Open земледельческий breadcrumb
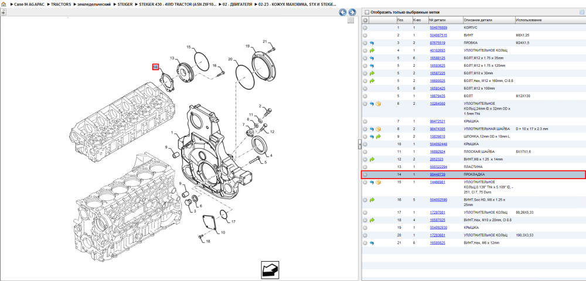The height and width of the screenshot is (281, 586). (x=93, y=4)
